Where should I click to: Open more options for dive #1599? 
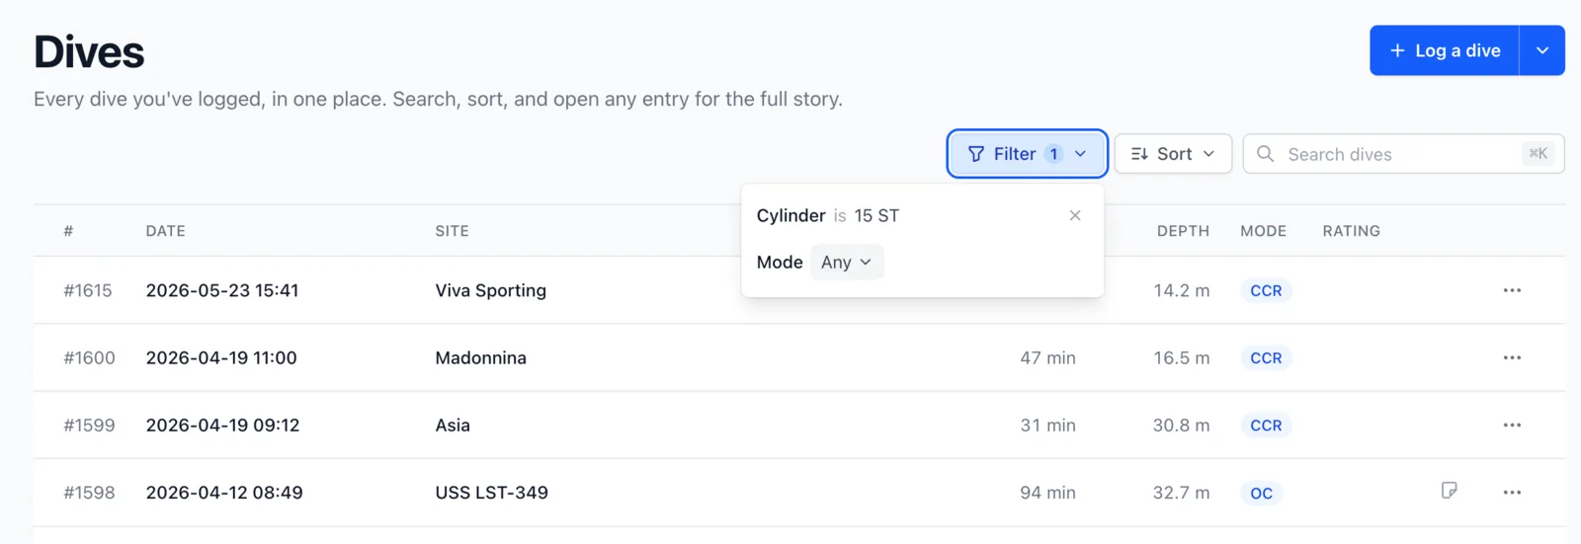pyautogui.click(x=1512, y=425)
